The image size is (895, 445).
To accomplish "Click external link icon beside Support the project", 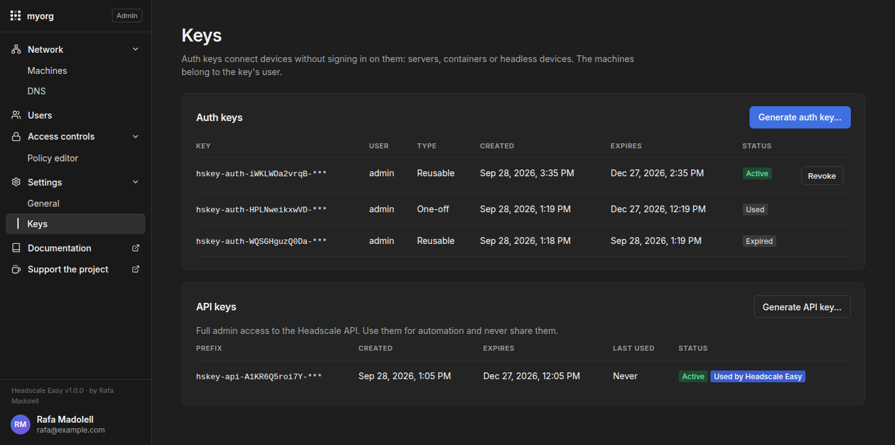I will click(136, 269).
